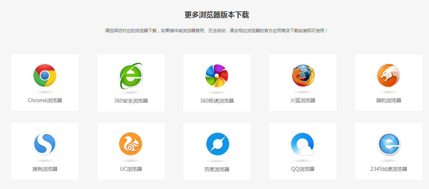Click the orange UC squirrel icon

point(131,144)
